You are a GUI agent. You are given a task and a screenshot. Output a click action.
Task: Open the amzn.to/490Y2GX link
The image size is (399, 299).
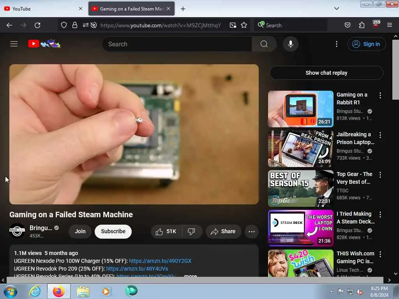[x=160, y=261]
